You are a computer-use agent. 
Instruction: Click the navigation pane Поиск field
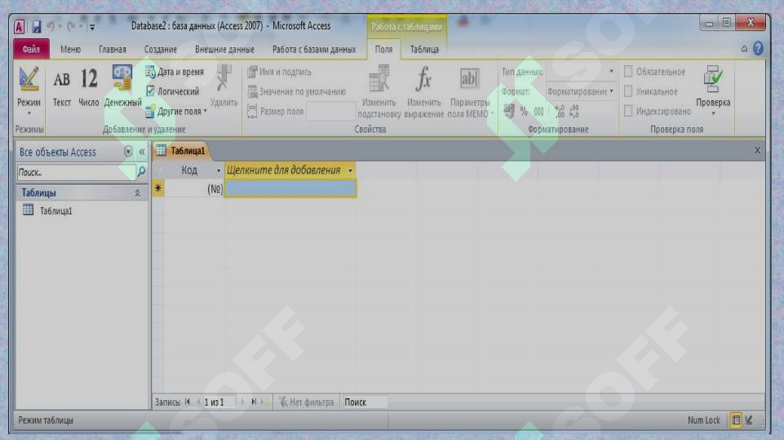click(76, 172)
